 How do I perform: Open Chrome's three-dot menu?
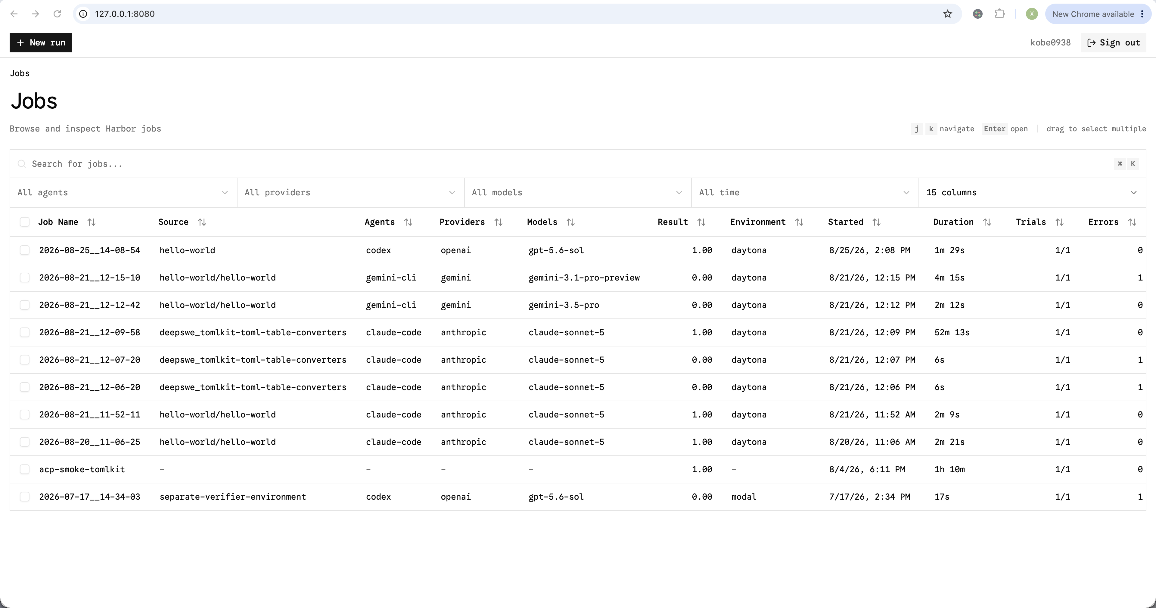click(x=1142, y=14)
